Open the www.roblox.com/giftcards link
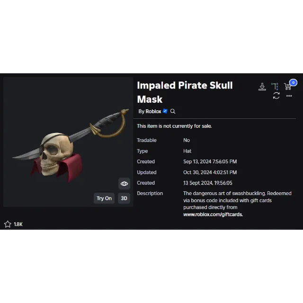Image resolution: width=303 pixels, height=303 pixels. tap(213, 214)
